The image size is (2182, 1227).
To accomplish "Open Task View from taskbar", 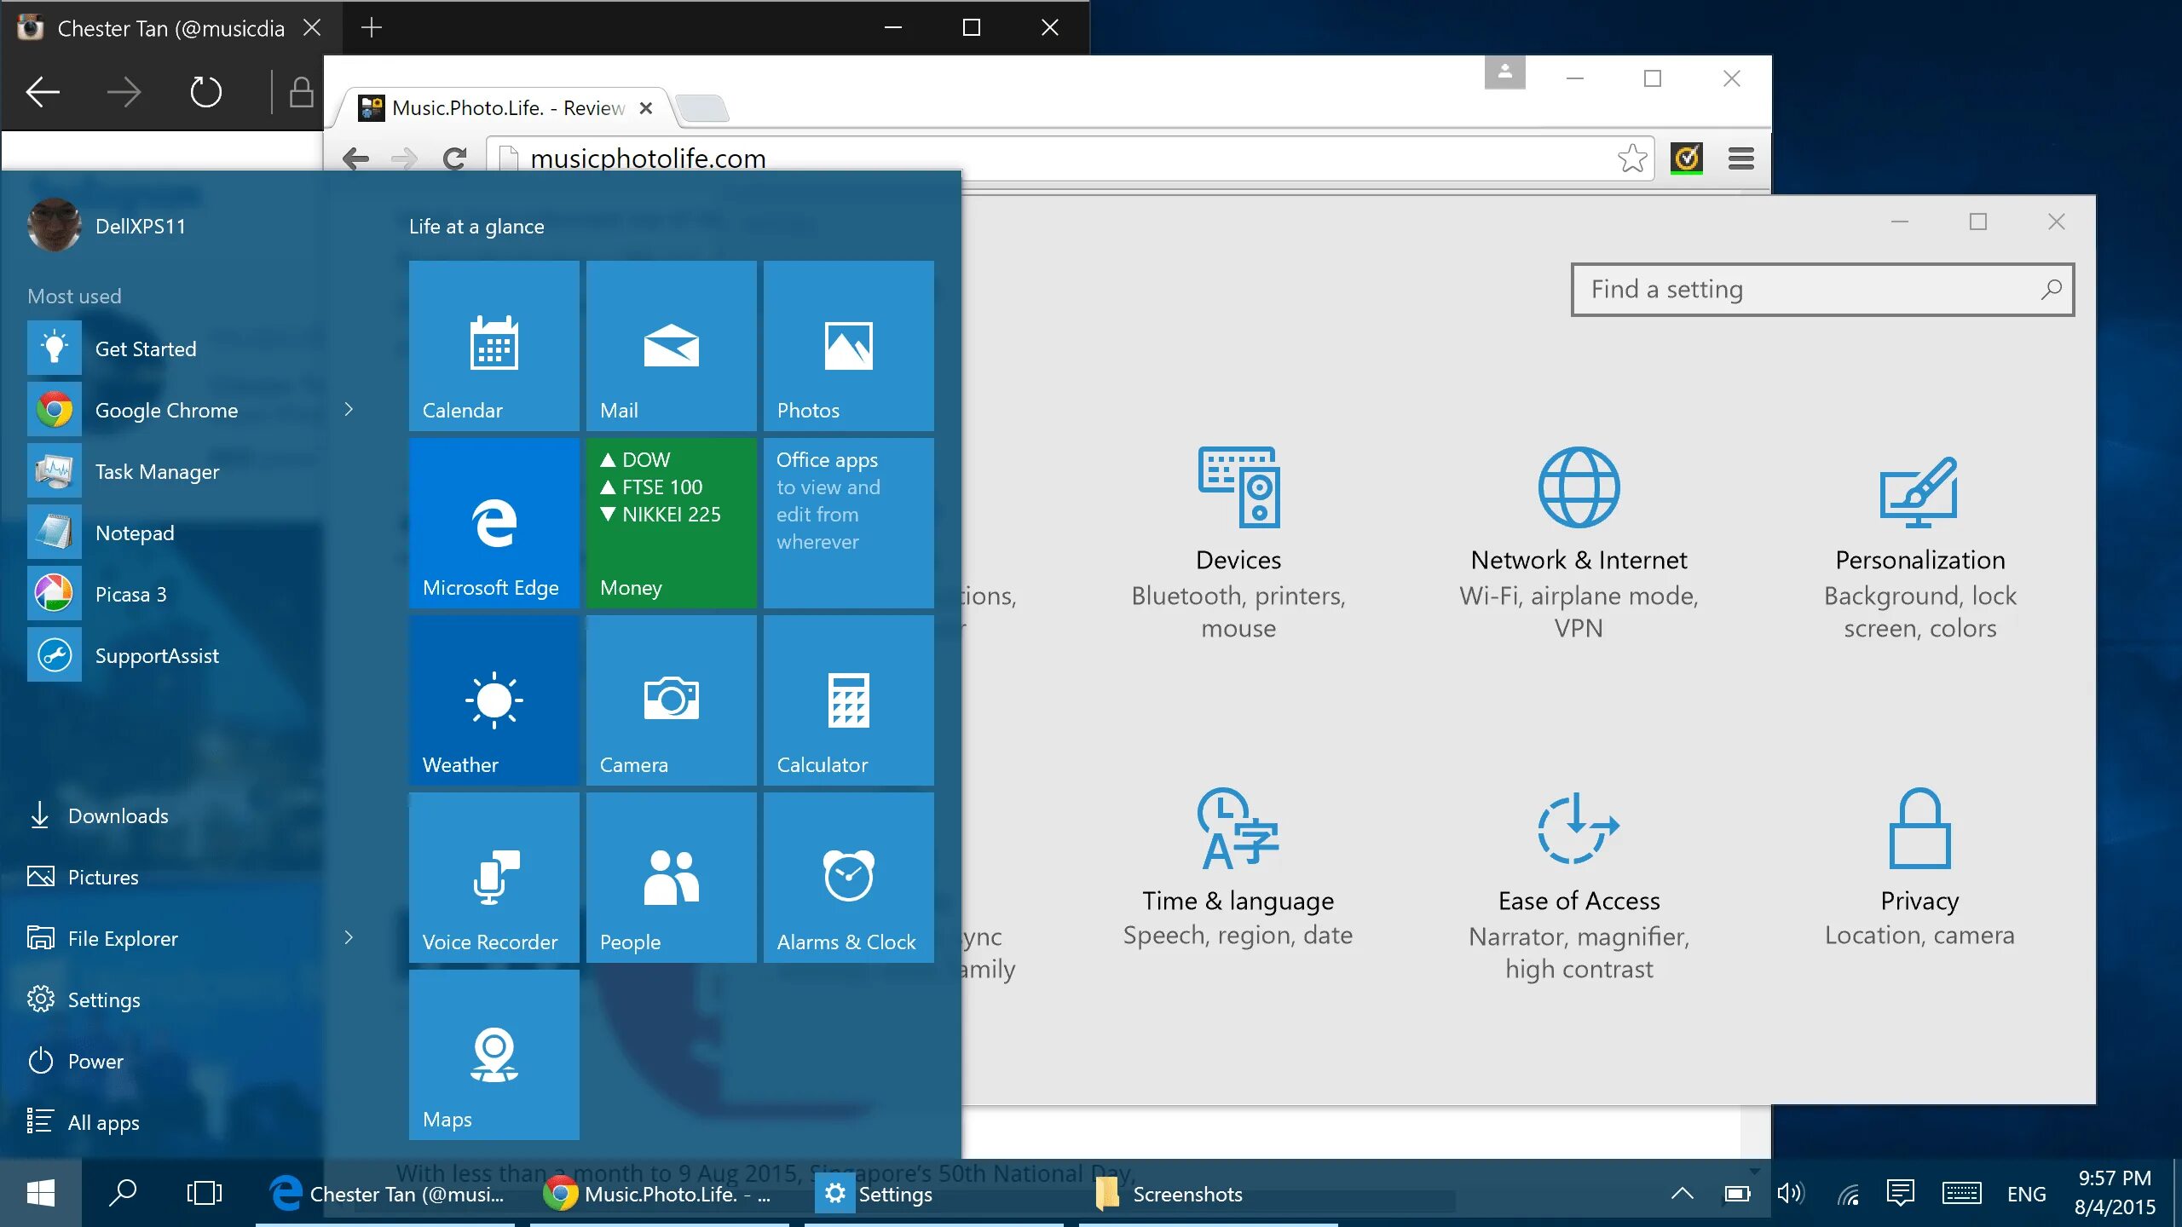I will (205, 1193).
